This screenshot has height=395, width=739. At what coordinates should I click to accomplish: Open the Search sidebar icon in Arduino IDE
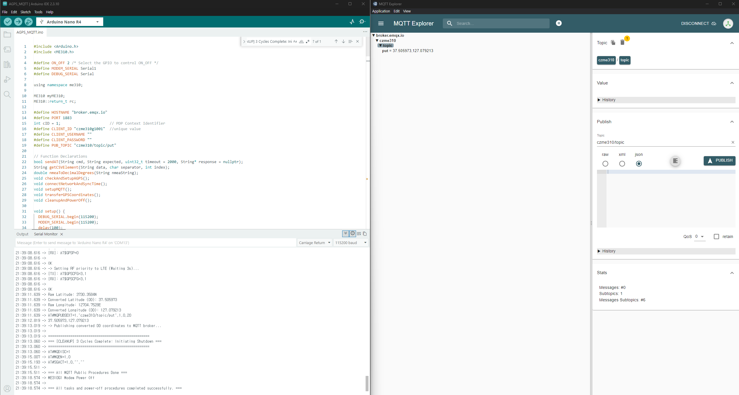point(7,95)
